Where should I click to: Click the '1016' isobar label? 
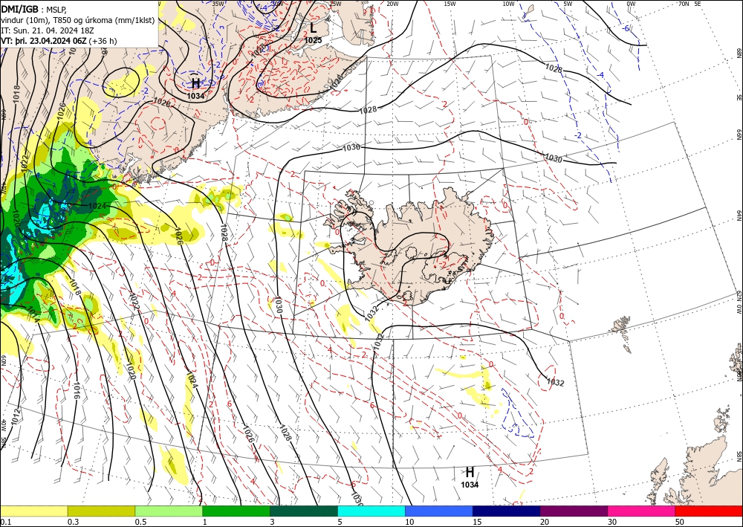tap(77, 391)
